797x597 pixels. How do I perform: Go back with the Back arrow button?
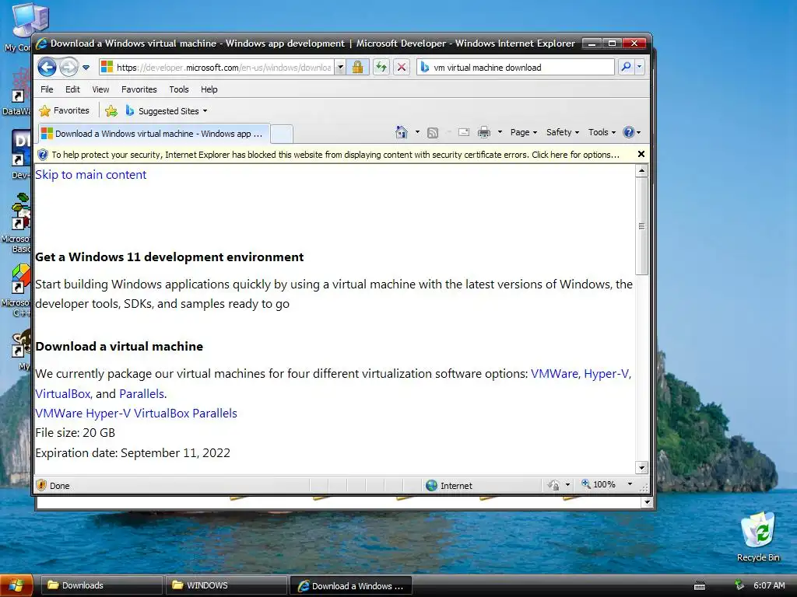coord(47,67)
